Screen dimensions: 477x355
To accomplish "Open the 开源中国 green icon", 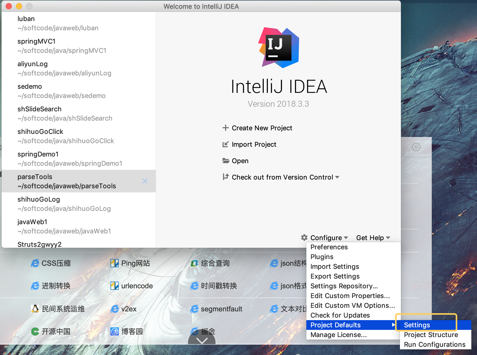I will tap(35, 331).
